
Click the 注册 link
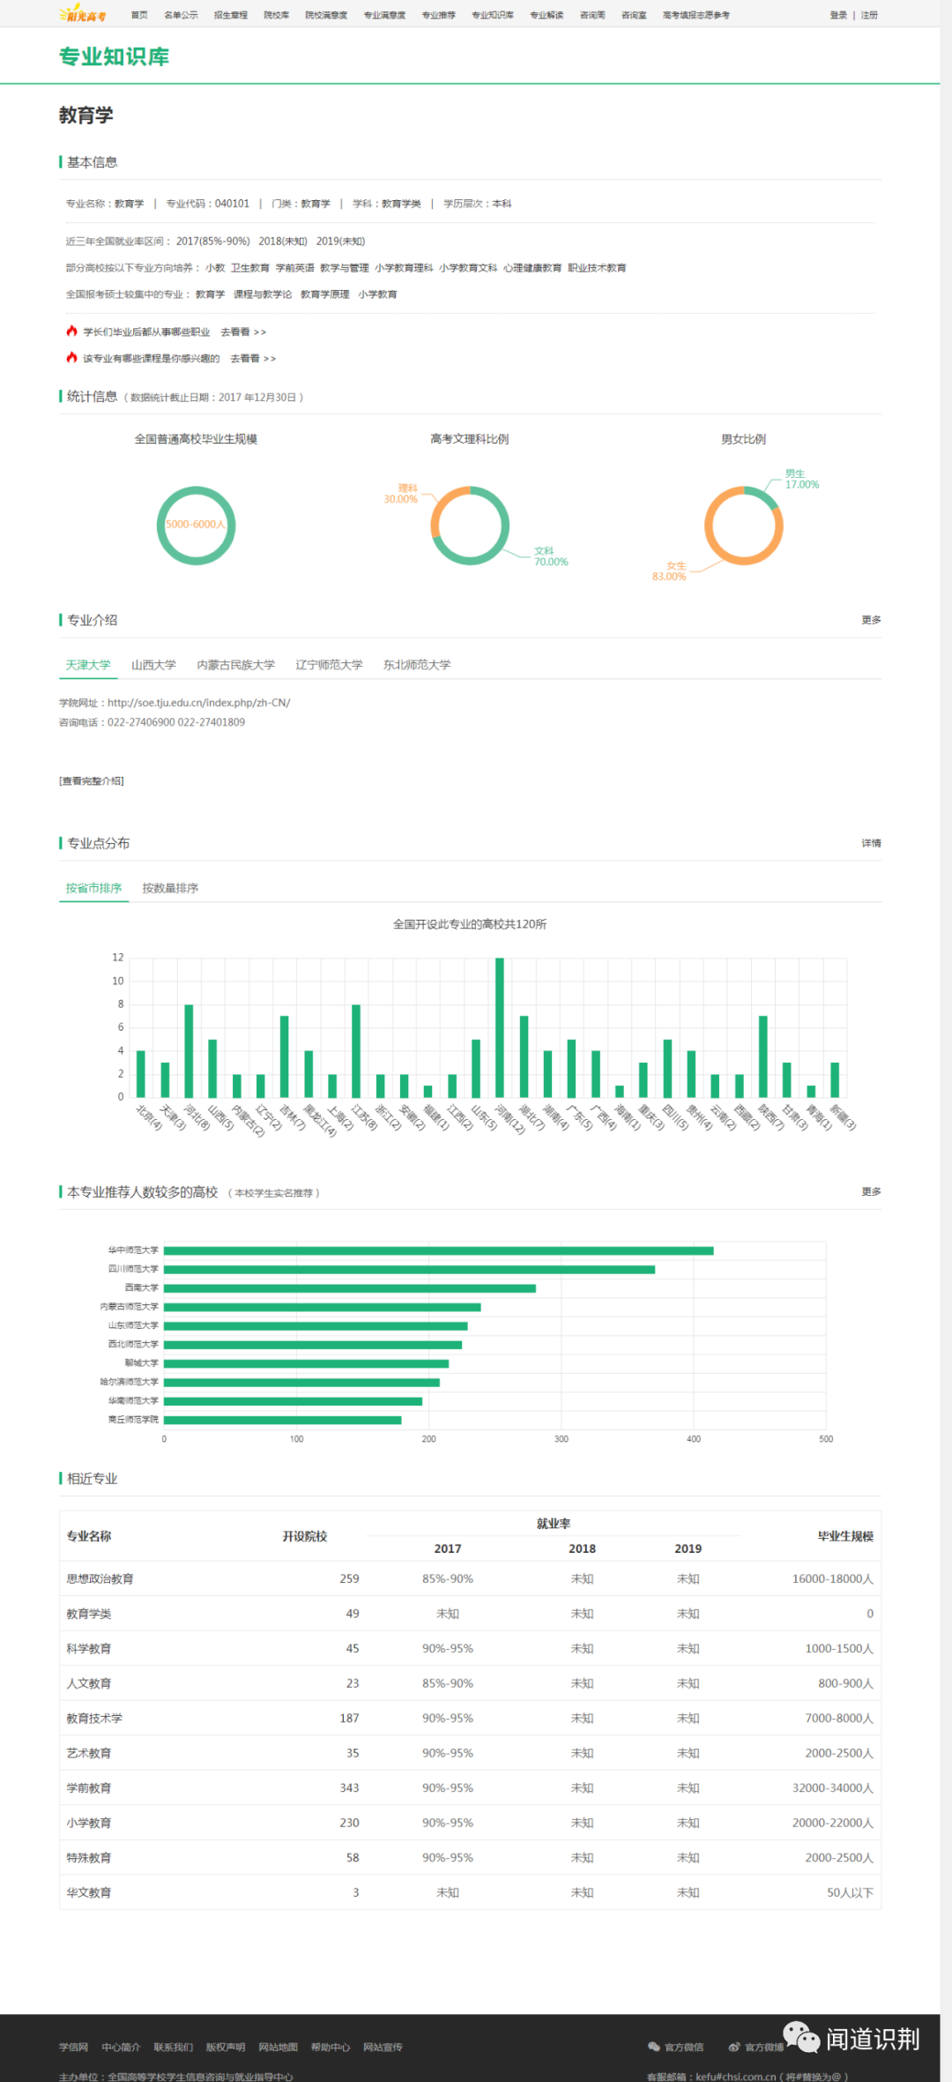[869, 15]
